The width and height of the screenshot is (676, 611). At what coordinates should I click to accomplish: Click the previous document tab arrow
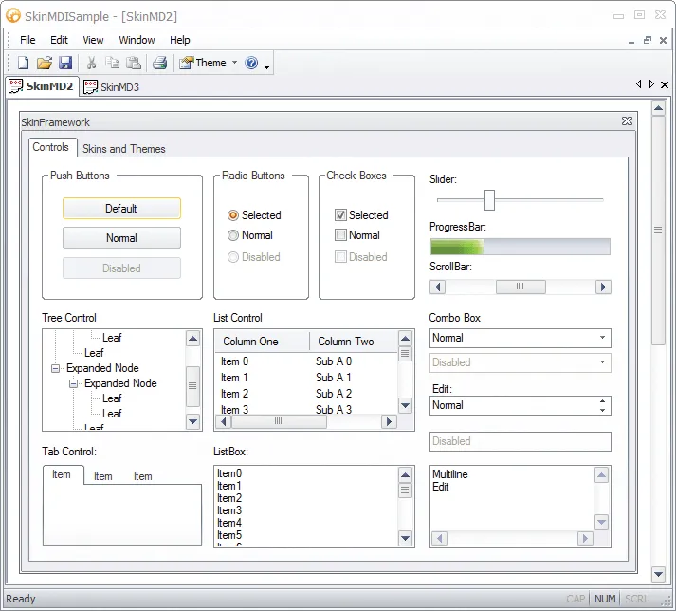click(x=638, y=84)
